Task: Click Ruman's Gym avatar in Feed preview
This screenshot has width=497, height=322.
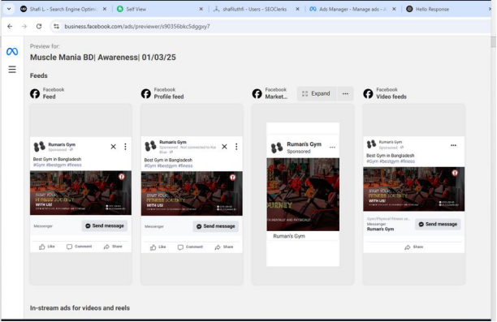Action: pyautogui.click(x=40, y=147)
